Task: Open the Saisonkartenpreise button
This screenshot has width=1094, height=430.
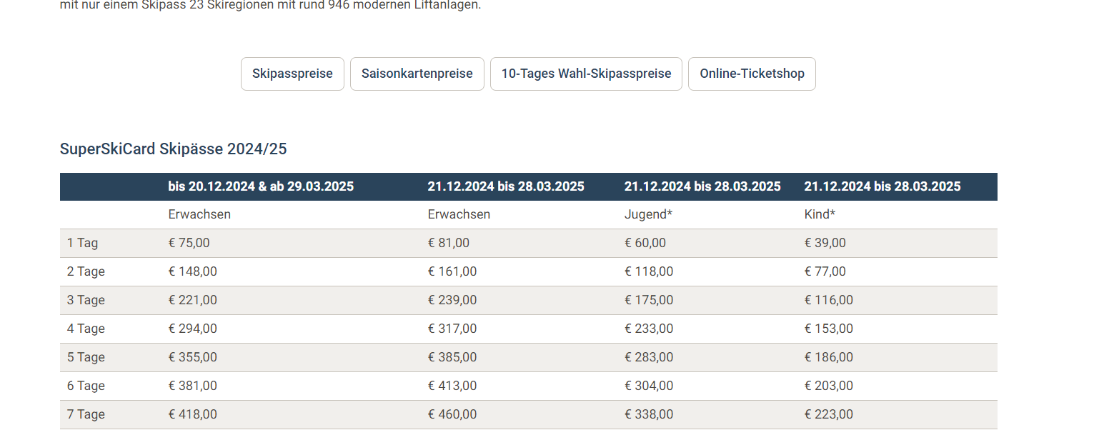Action: coord(417,74)
